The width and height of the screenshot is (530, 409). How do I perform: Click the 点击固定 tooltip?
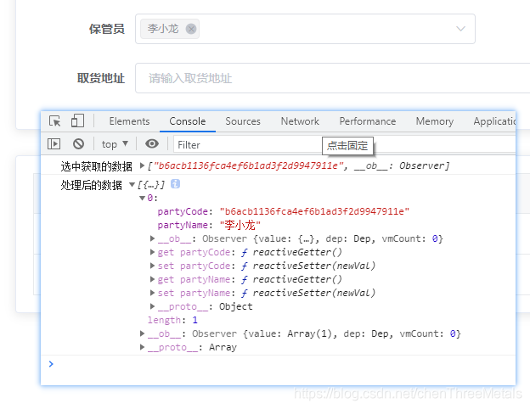pos(347,146)
